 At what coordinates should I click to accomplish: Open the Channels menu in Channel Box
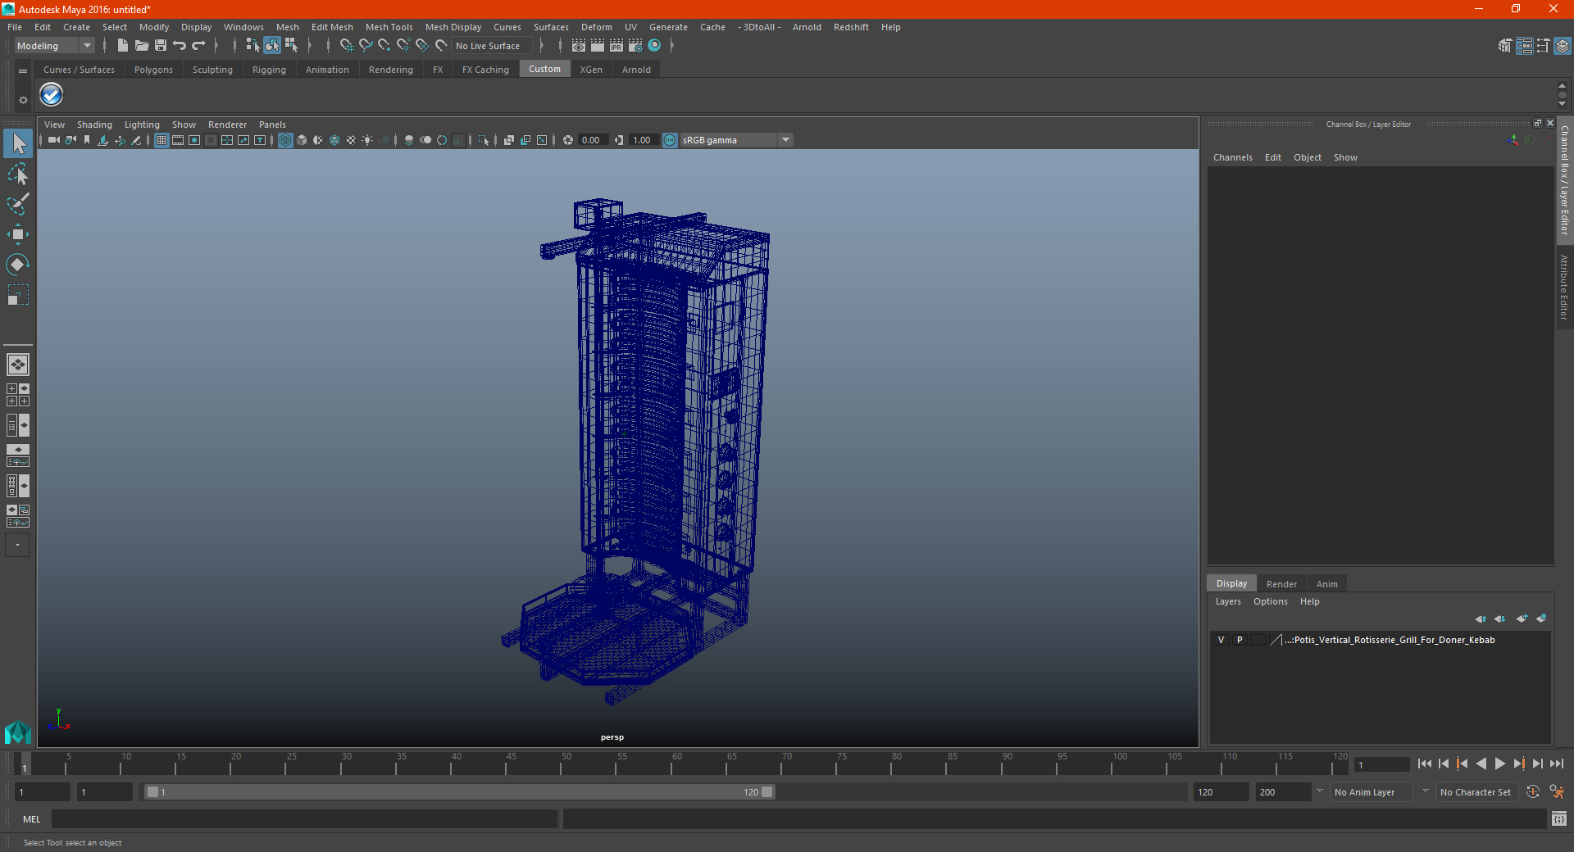tap(1233, 157)
